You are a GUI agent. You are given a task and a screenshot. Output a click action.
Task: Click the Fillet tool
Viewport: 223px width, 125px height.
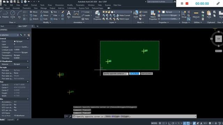(54, 15)
